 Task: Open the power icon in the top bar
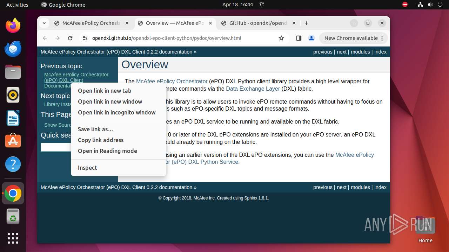[440, 5]
